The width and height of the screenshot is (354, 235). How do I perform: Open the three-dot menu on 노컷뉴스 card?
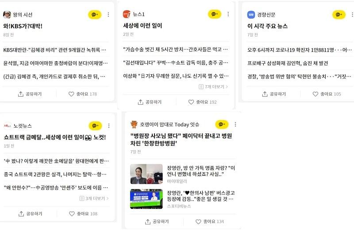[x=109, y=126]
